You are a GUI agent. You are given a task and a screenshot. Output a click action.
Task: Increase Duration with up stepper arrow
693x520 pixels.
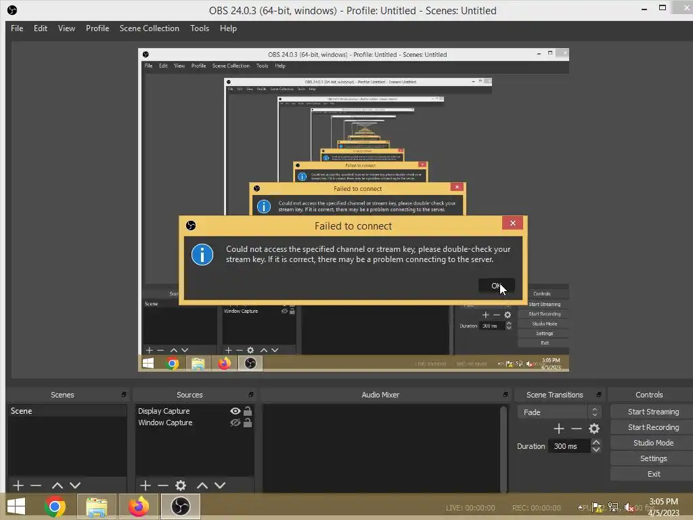coord(596,443)
